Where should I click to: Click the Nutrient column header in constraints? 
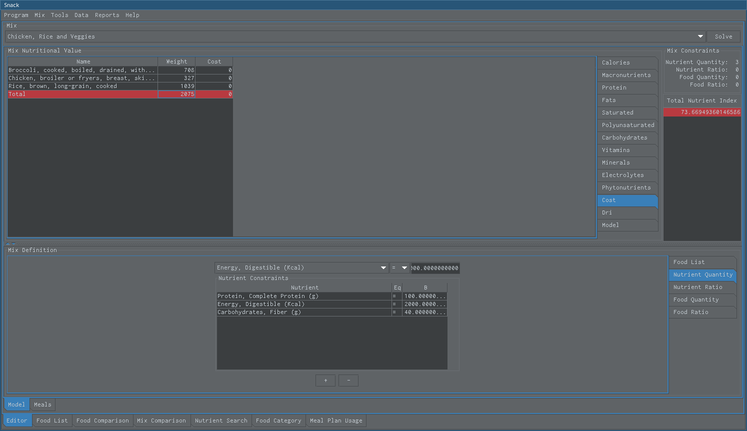tap(304, 287)
